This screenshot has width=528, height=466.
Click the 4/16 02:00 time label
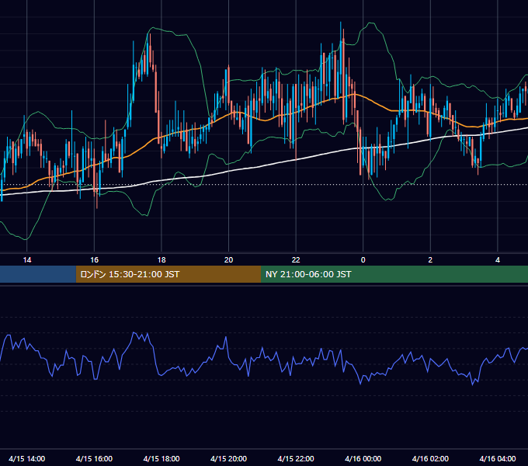tap(430, 458)
